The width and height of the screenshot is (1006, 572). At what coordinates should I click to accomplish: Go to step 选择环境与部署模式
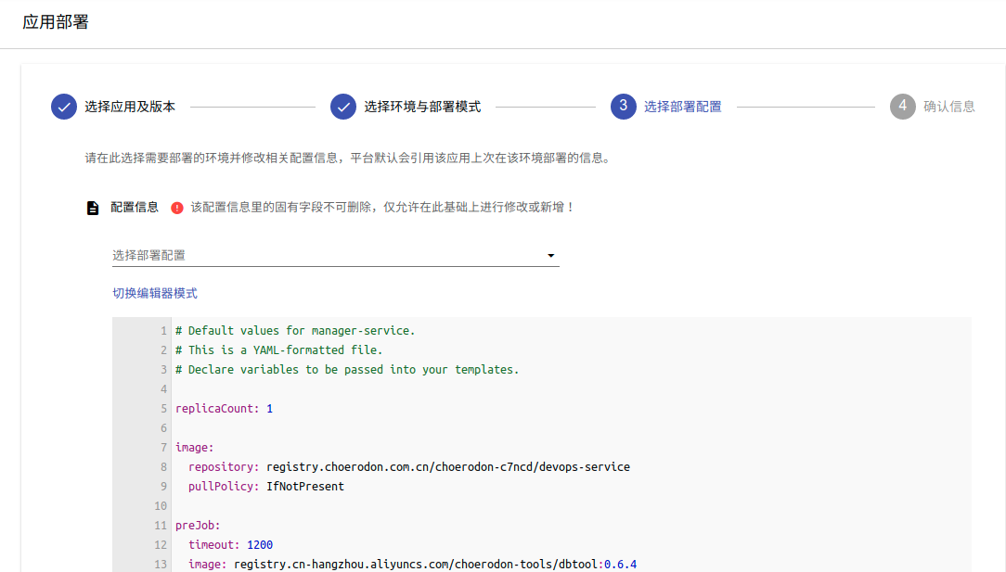pos(422,107)
